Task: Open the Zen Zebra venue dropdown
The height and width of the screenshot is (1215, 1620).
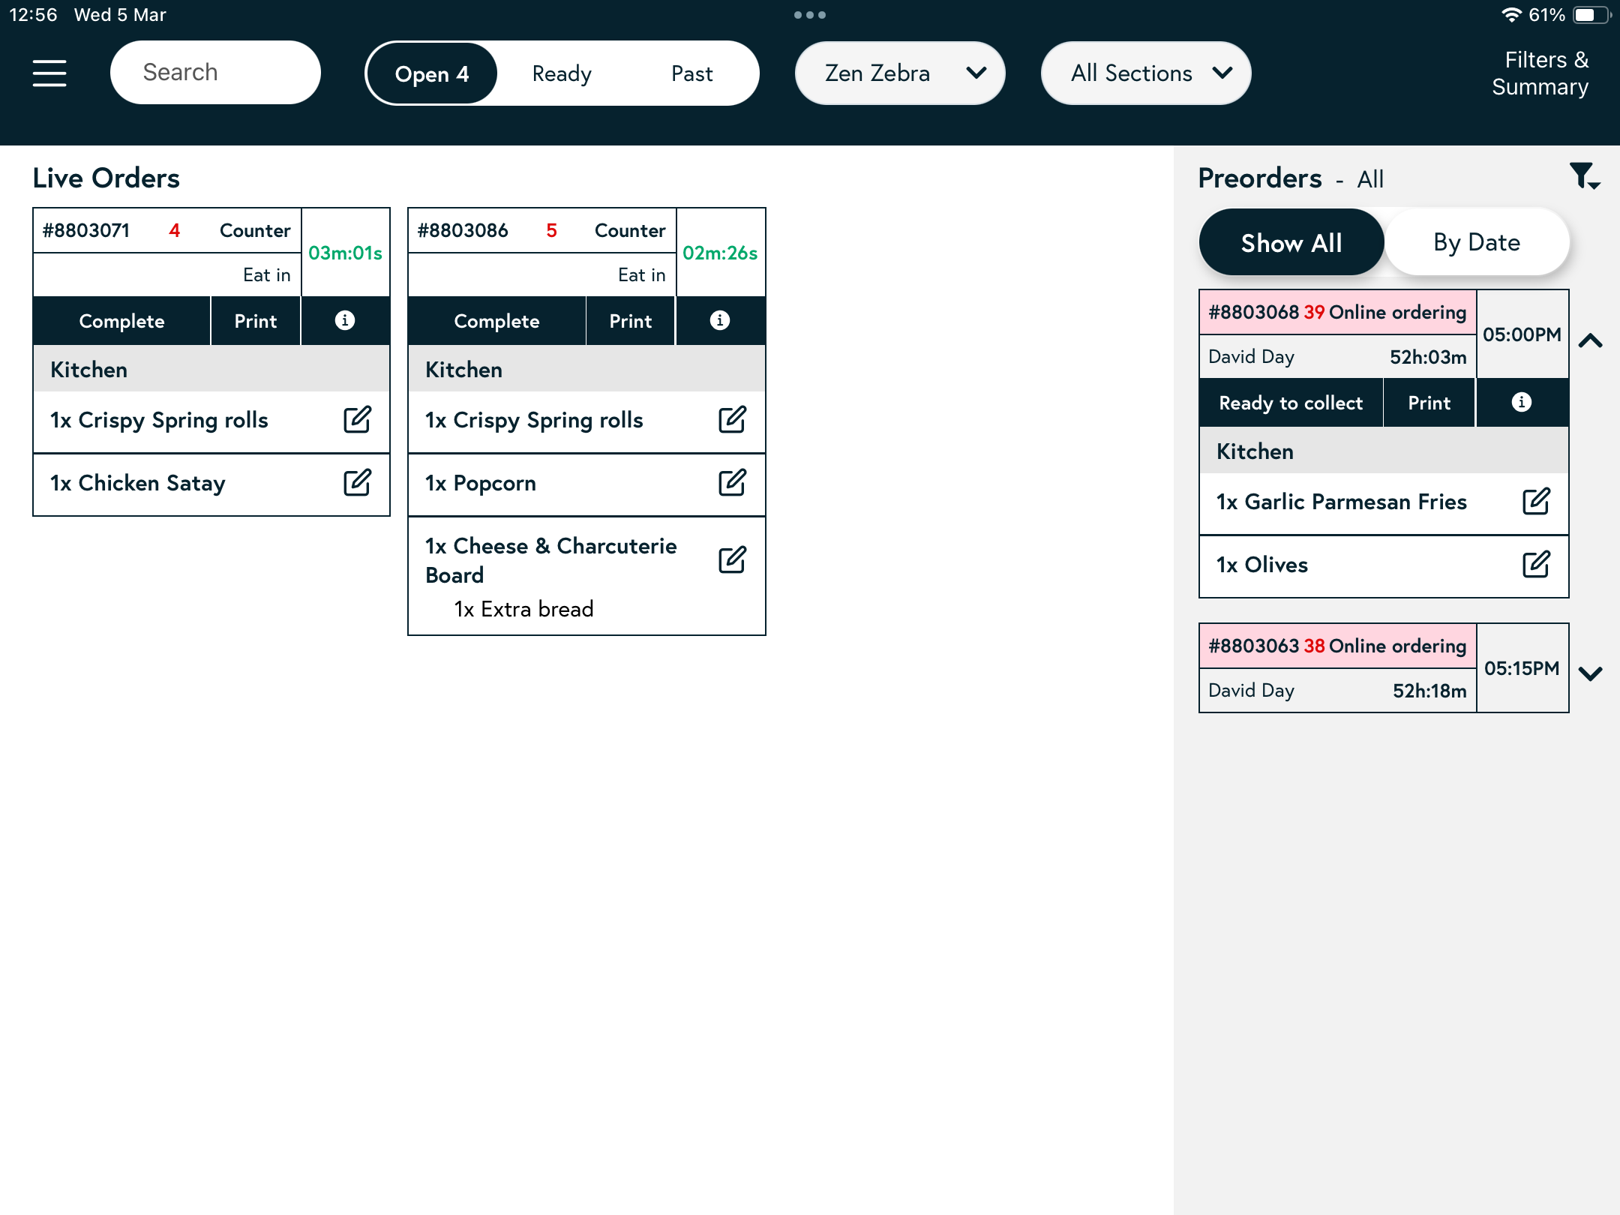Action: pos(899,73)
